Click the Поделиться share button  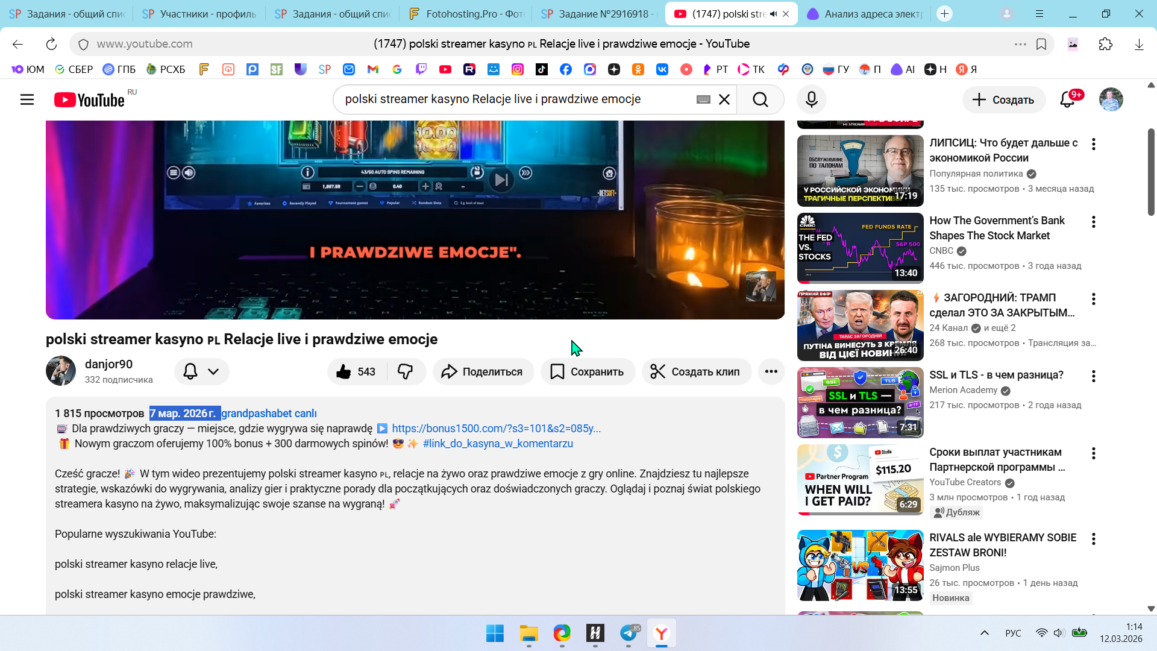coord(483,371)
